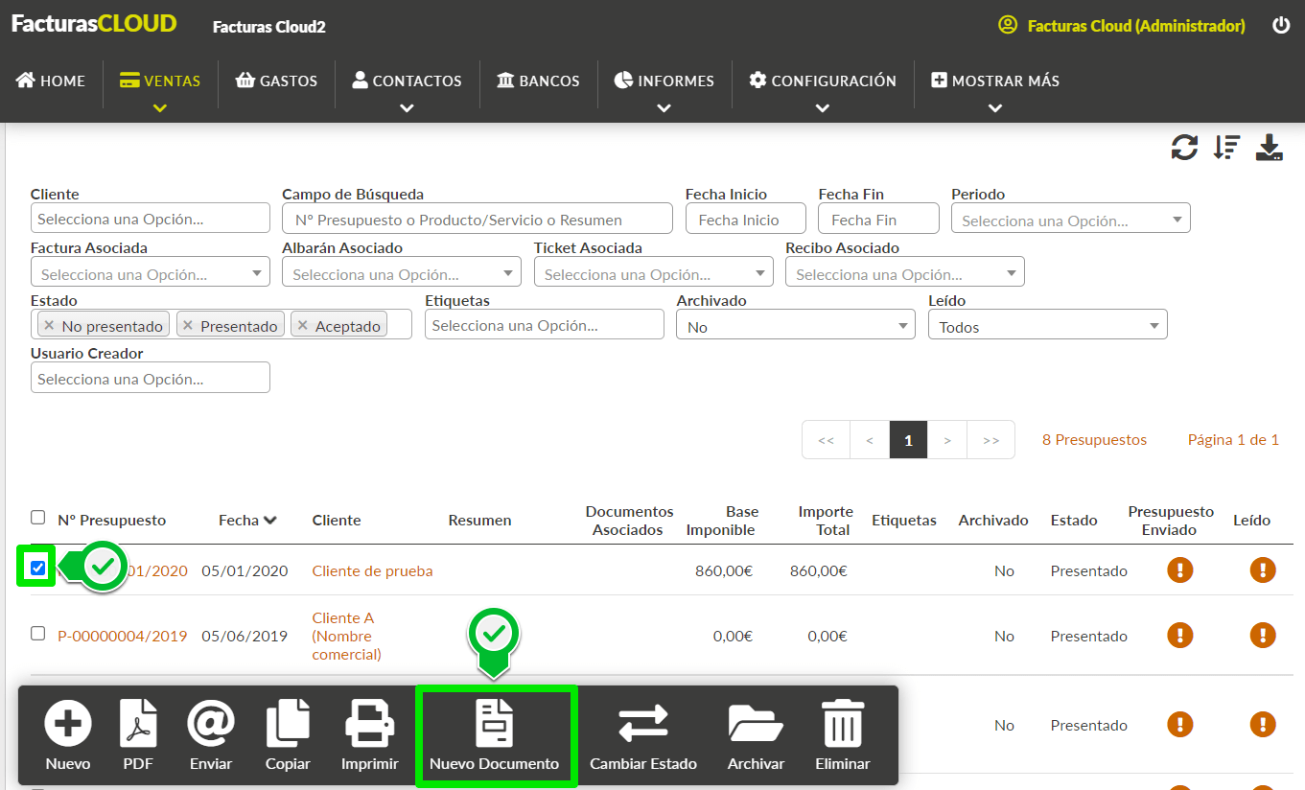The image size is (1305, 790).
Task: Remove the Aceptado status tag
Action: (x=303, y=325)
